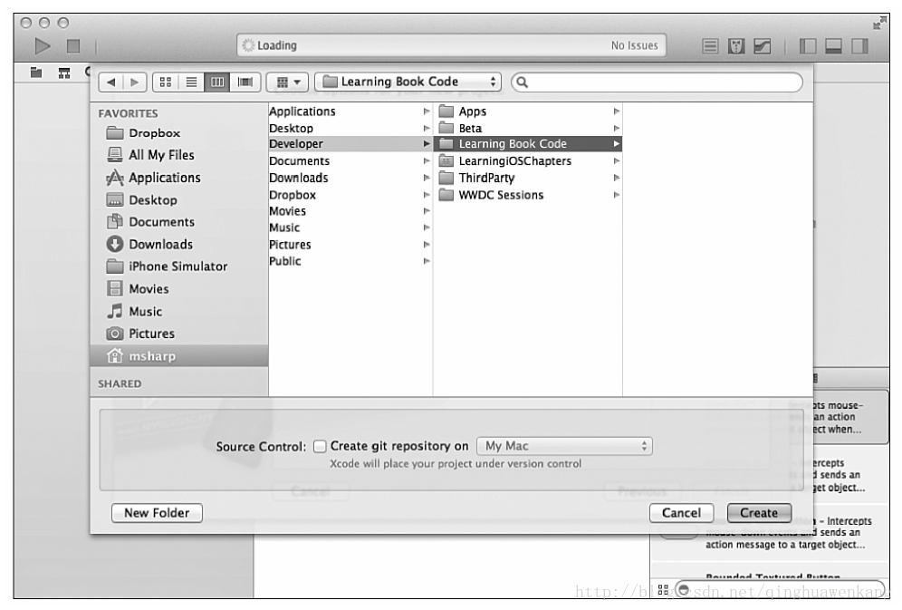Viewport: 902px width, 610px height.
Task: Enter full screen with the resize arrows icon
Action: click(878, 24)
